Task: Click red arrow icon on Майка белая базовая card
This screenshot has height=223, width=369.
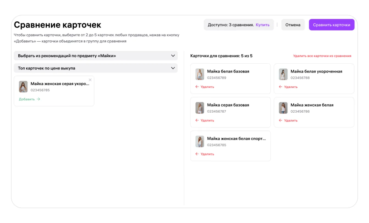Action: (x=197, y=87)
